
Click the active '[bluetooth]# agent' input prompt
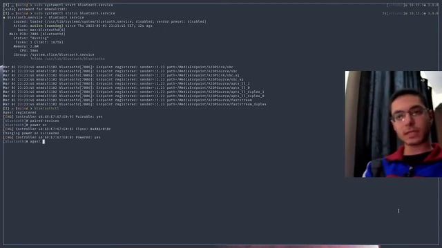coord(24,141)
